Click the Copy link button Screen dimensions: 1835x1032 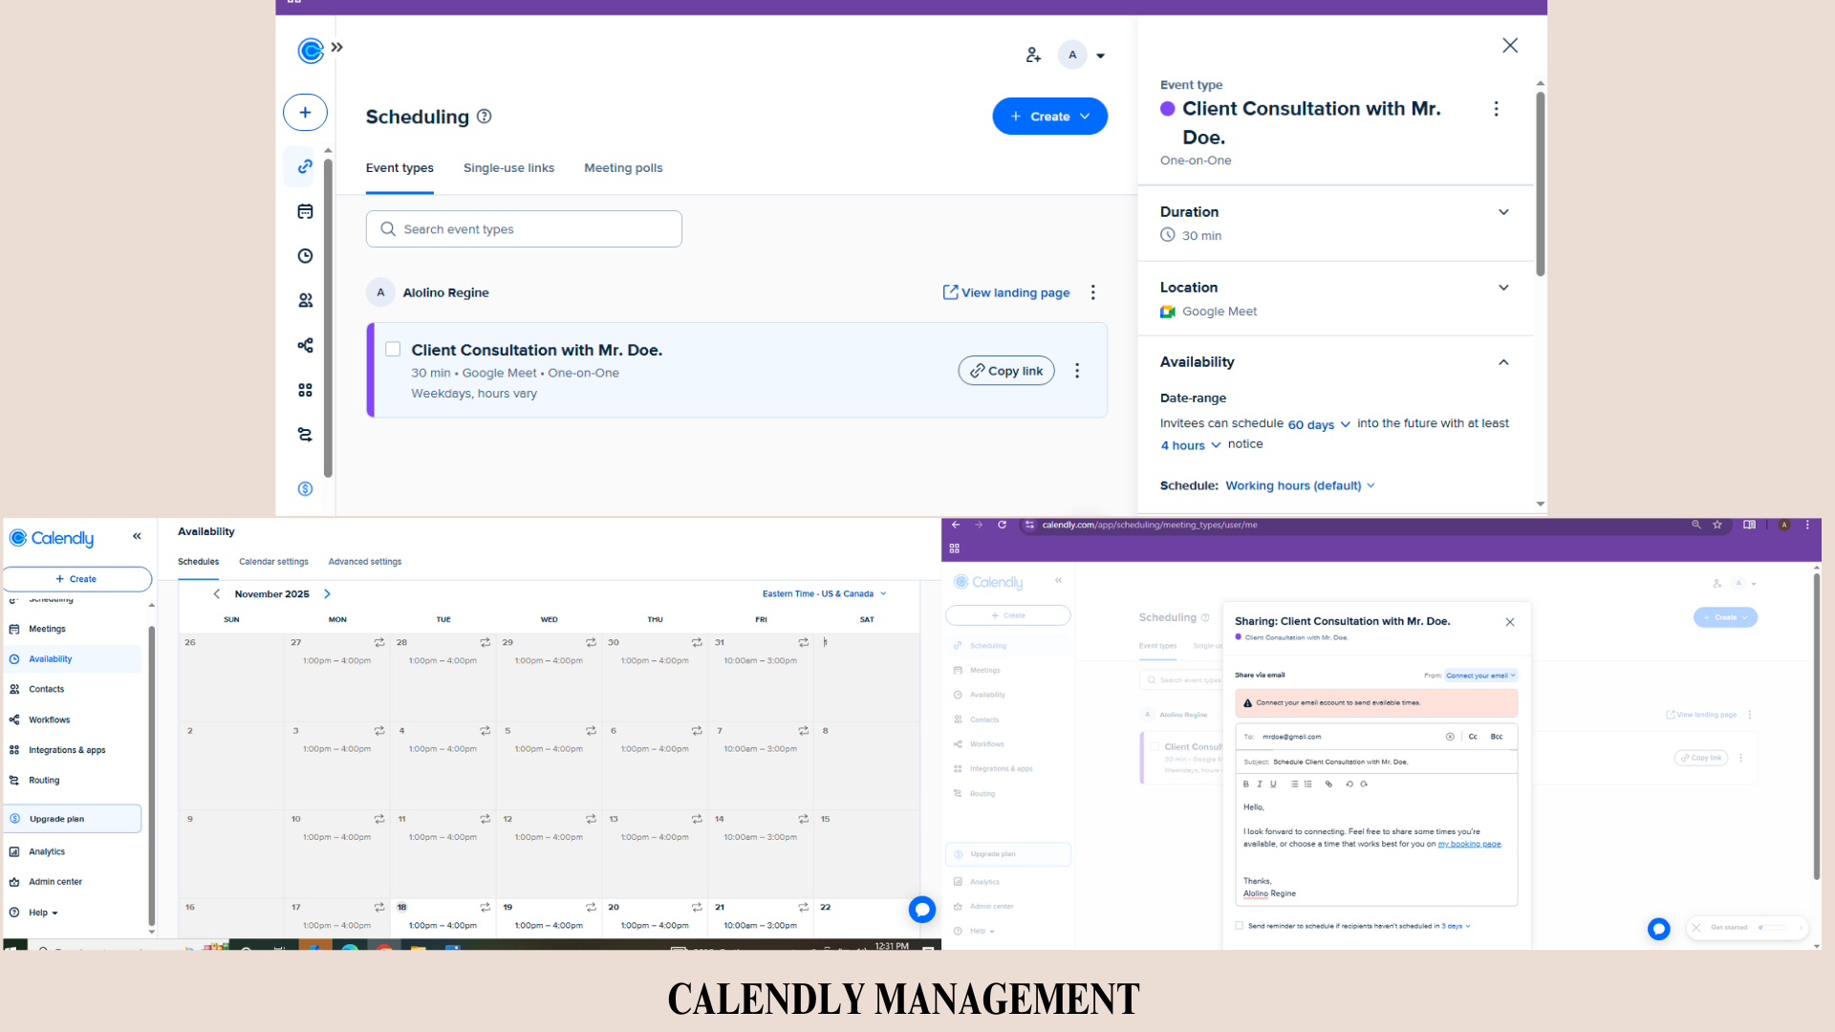(x=1006, y=371)
